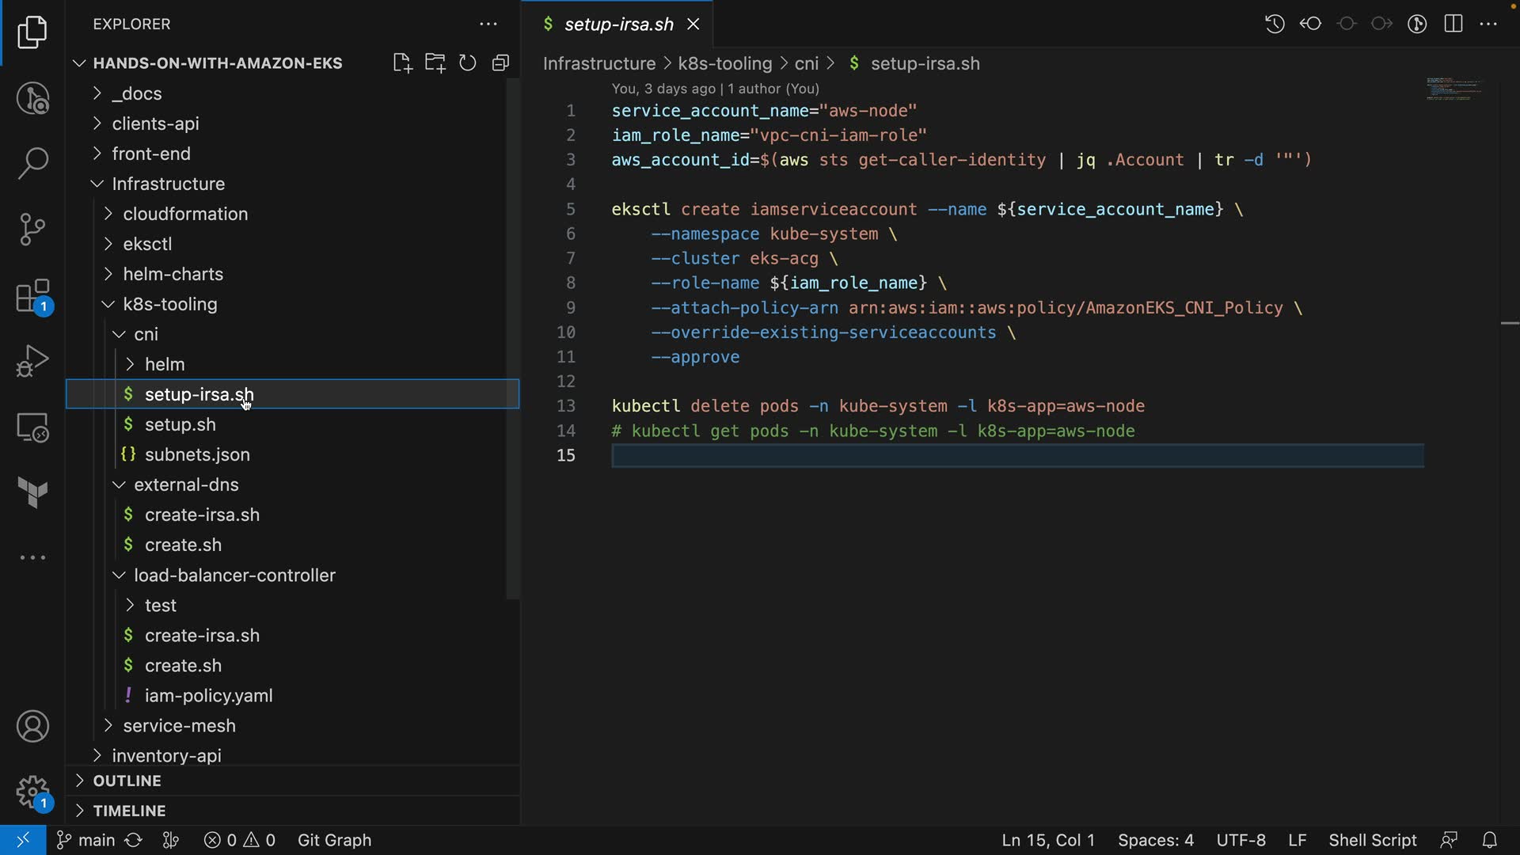This screenshot has width=1520, height=855.
Task: Click the code minimap preview
Action: click(x=1453, y=89)
